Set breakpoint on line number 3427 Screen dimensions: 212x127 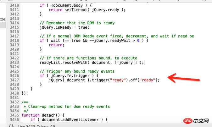click(14, 80)
